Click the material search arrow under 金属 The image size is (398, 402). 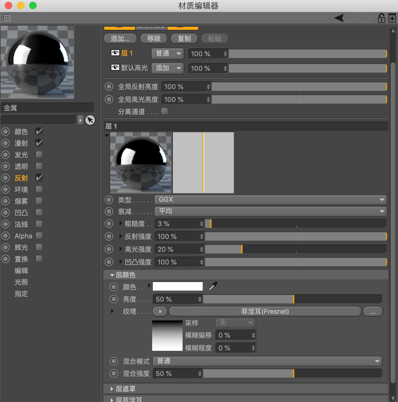[x=80, y=120]
